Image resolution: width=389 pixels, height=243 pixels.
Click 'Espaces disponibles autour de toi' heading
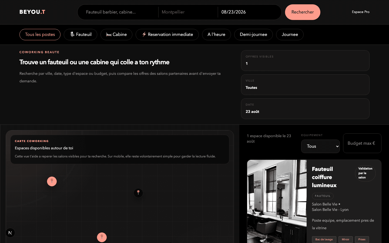tap(44, 148)
